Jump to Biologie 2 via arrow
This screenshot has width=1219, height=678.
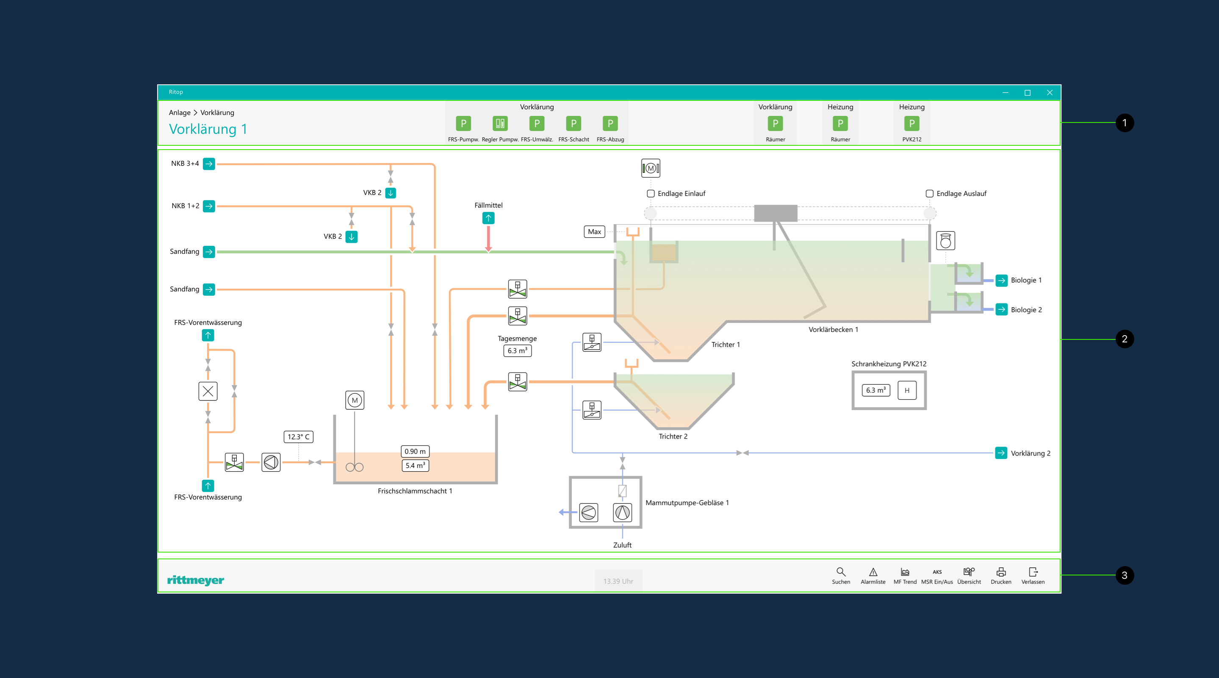click(x=1001, y=309)
